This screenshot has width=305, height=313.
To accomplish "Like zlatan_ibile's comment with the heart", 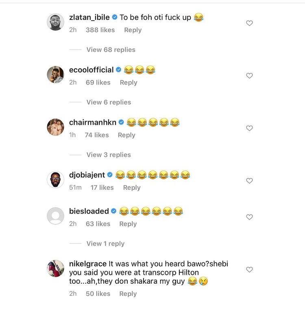I will [x=250, y=23].
